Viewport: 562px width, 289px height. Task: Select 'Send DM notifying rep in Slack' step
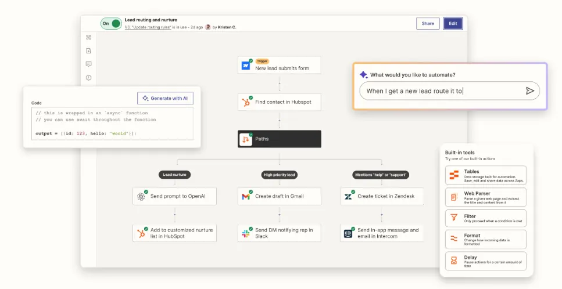coord(279,233)
